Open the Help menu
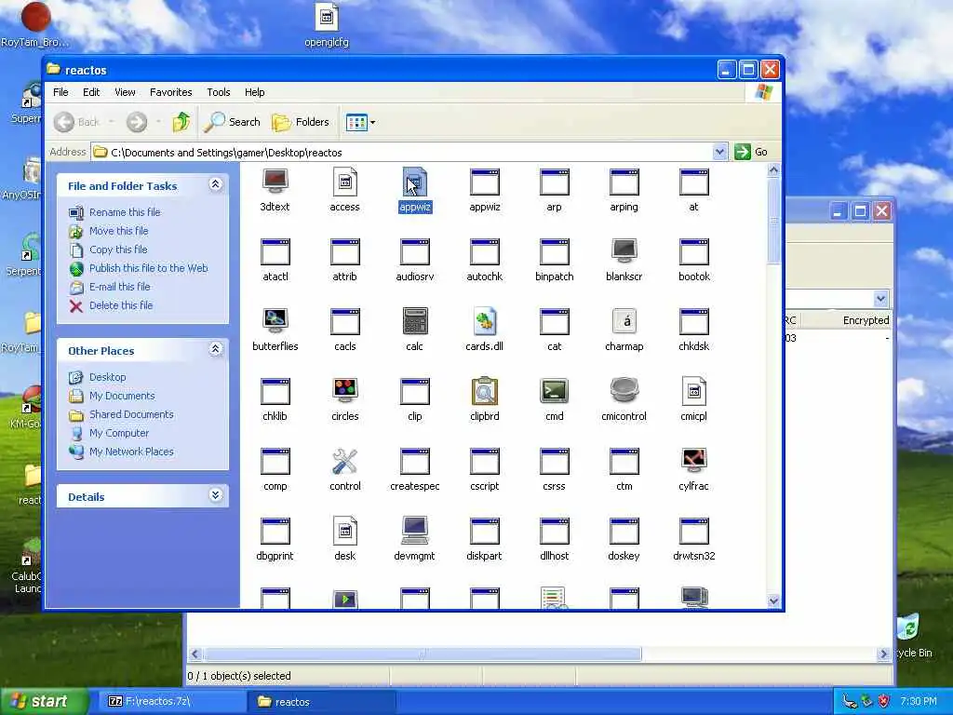Viewport: 953px width, 715px height. 255,92
